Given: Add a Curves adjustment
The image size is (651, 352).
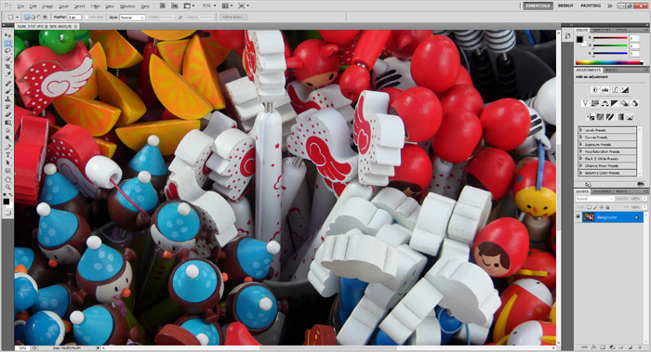Looking at the screenshot, I should [x=615, y=89].
